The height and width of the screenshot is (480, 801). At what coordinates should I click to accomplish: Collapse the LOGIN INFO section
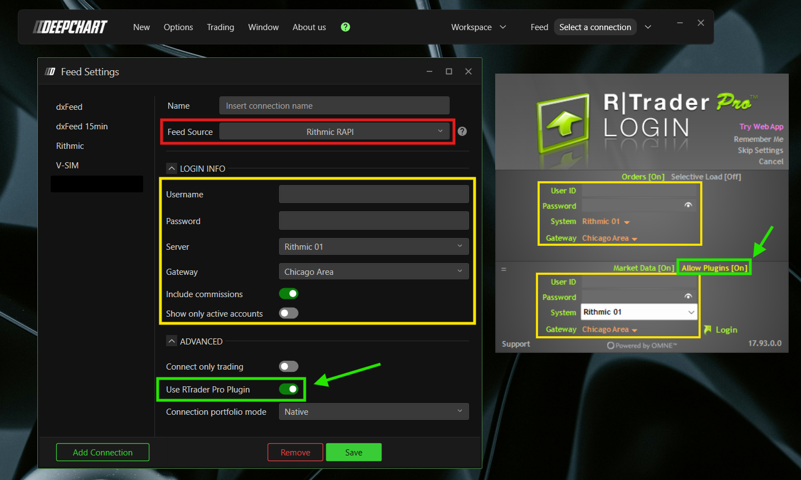tap(172, 168)
